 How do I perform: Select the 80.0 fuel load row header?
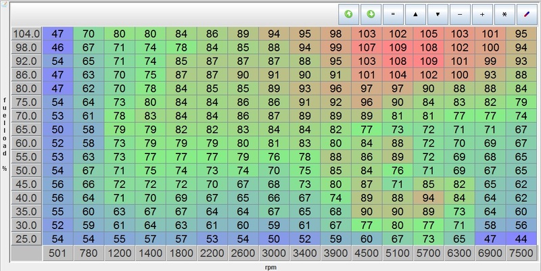(x=26, y=89)
